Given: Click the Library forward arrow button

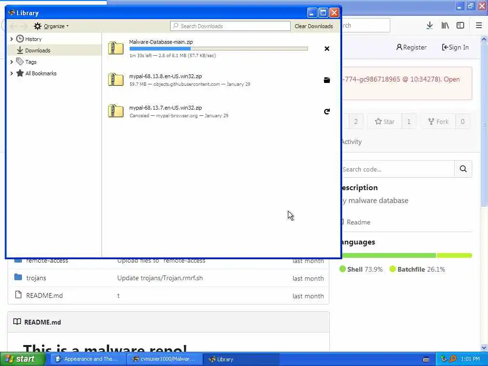Looking at the screenshot, I should [24, 26].
